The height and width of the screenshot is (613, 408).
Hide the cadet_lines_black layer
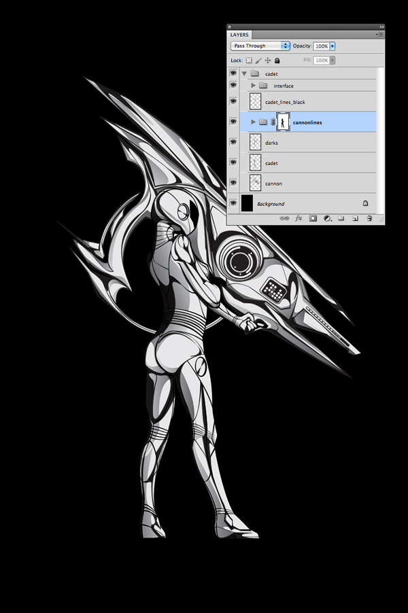(x=233, y=101)
